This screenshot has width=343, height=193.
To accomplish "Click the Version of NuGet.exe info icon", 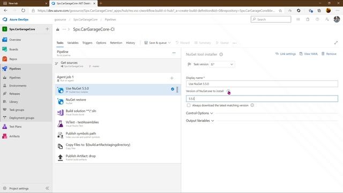I will tap(228, 91).
